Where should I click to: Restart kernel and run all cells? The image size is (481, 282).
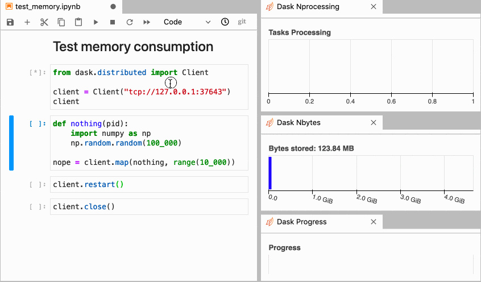(147, 22)
